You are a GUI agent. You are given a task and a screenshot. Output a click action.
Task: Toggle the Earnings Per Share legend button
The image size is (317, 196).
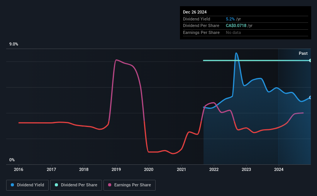129,185
